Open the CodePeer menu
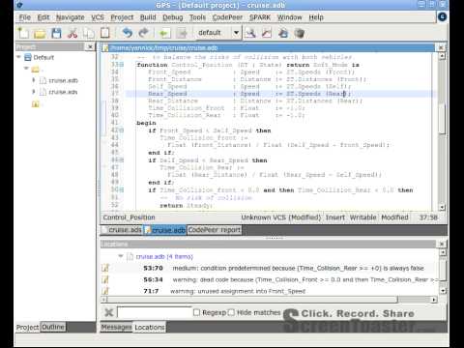The height and width of the screenshot is (348, 464). tap(227, 17)
